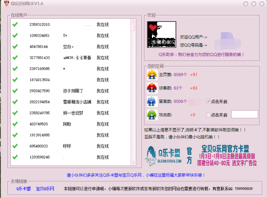Click the green mascot icon next to 攻击数

pyautogui.click(x=152, y=115)
